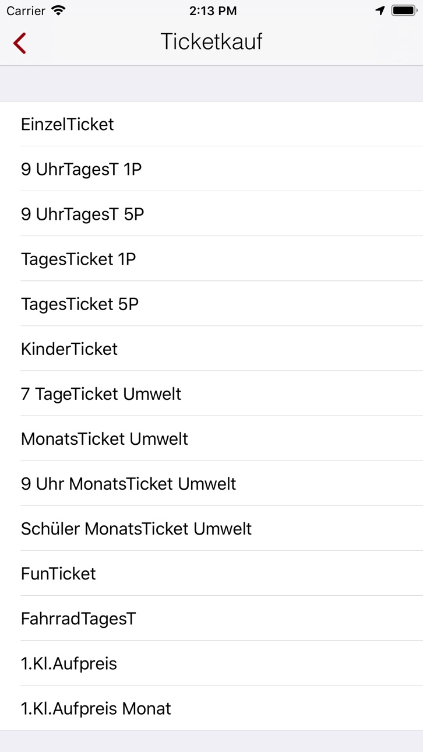The image size is (423, 752).
Task: Select 1.Kl.Aufpreis Monat entry
Action: point(211,708)
